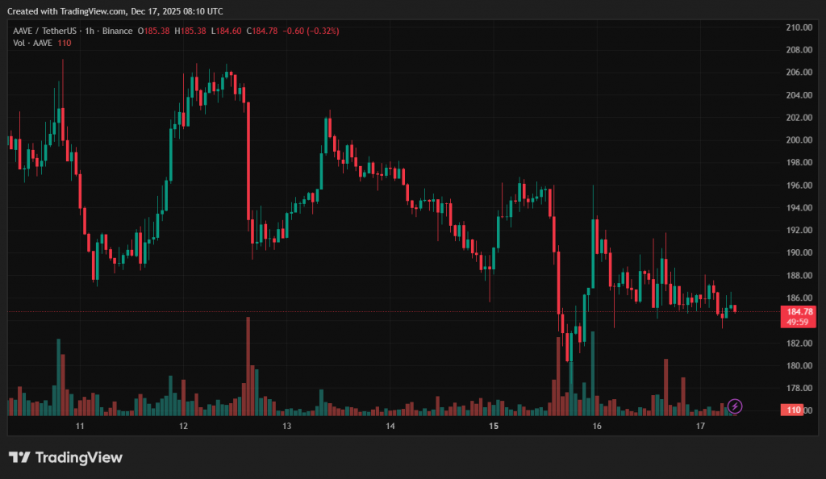Select the AAVE / TetherUS symbol title
This screenshot has height=479, width=826.
[x=44, y=31]
